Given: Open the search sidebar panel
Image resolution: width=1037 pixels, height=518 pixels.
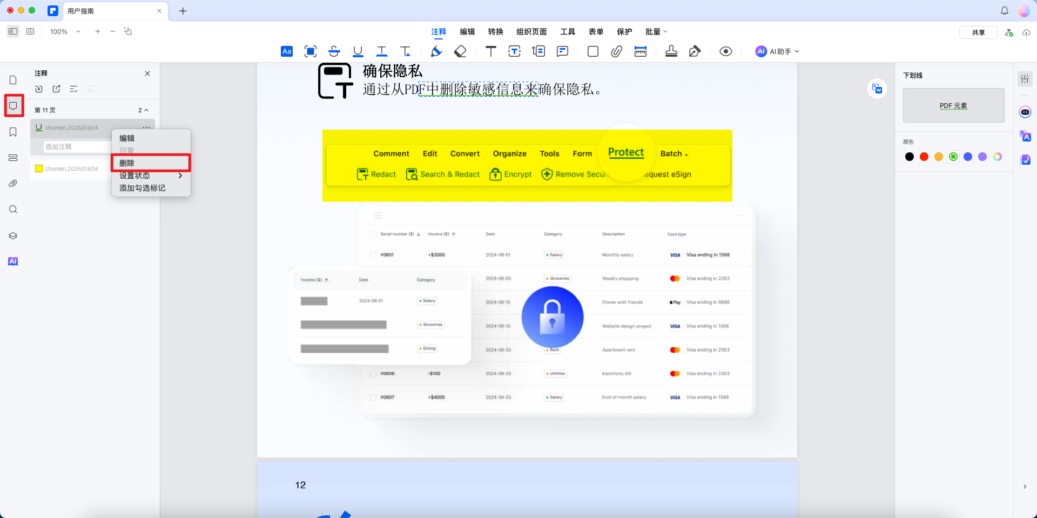Looking at the screenshot, I should coord(13,210).
